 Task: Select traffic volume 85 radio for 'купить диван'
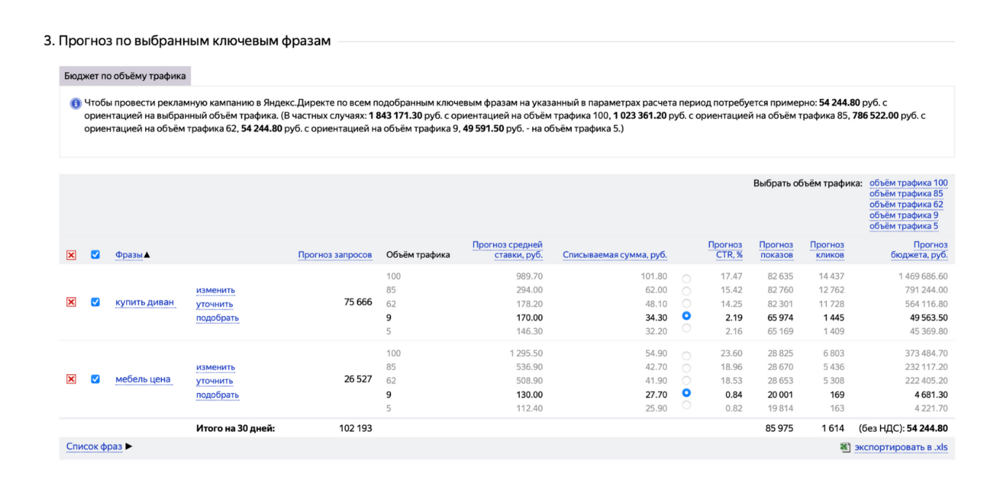(686, 291)
